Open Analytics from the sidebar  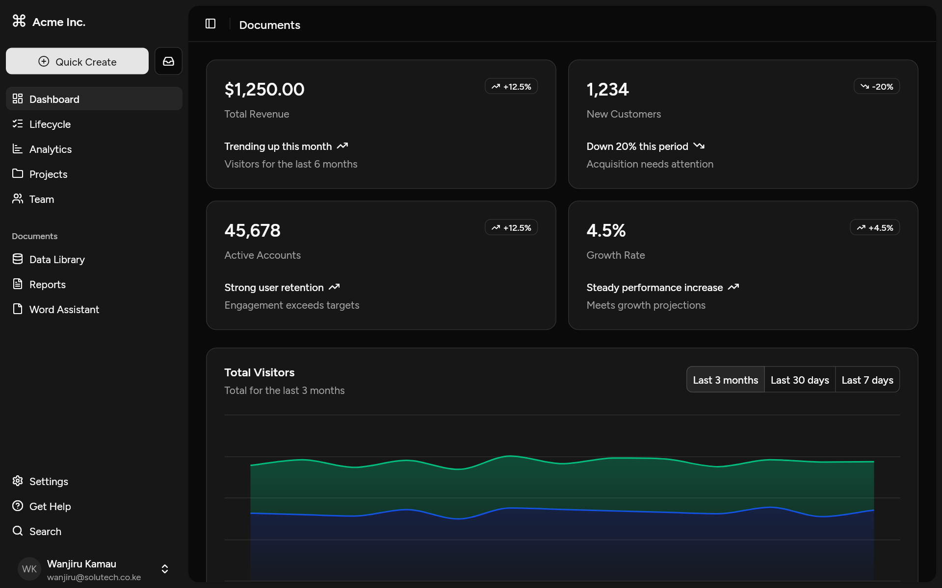pyautogui.click(x=94, y=149)
